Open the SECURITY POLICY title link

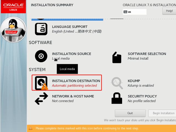[142, 96]
